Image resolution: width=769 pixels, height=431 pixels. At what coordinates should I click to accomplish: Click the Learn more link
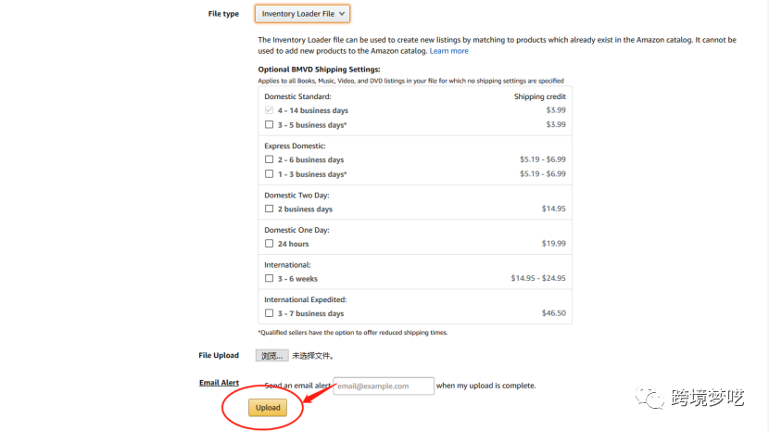449,51
